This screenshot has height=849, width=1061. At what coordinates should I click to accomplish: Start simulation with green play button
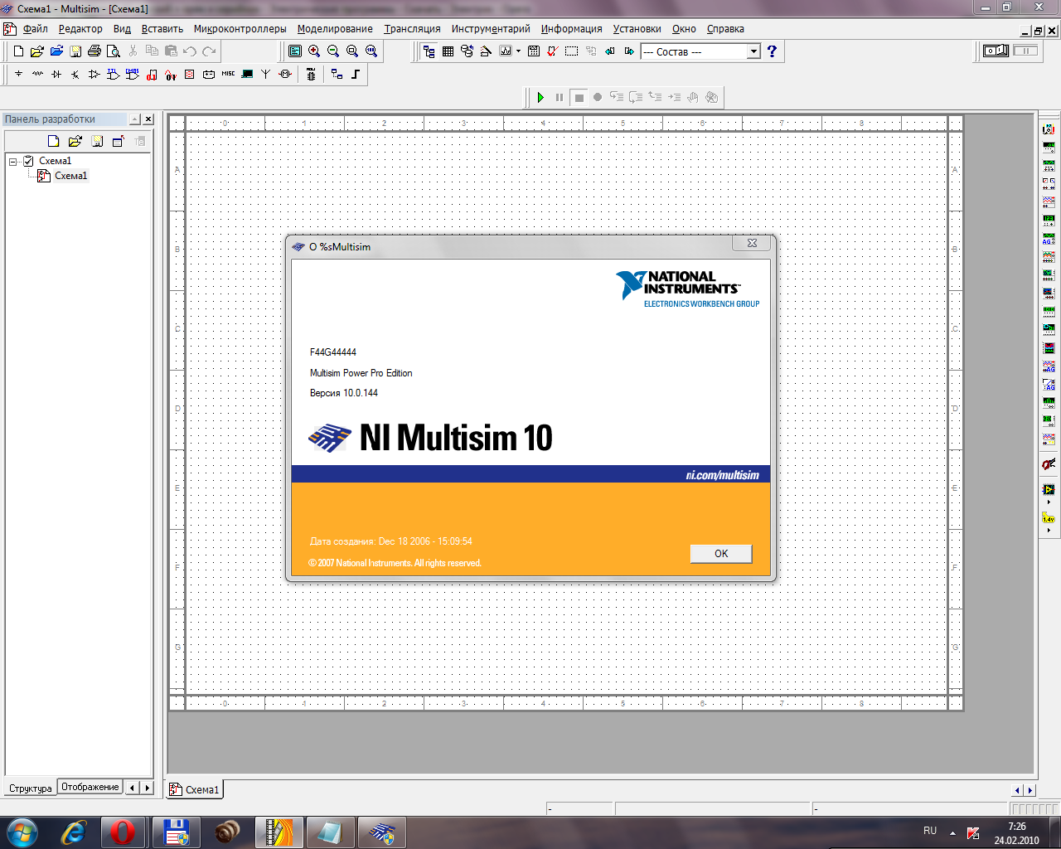pyautogui.click(x=540, y=97)
